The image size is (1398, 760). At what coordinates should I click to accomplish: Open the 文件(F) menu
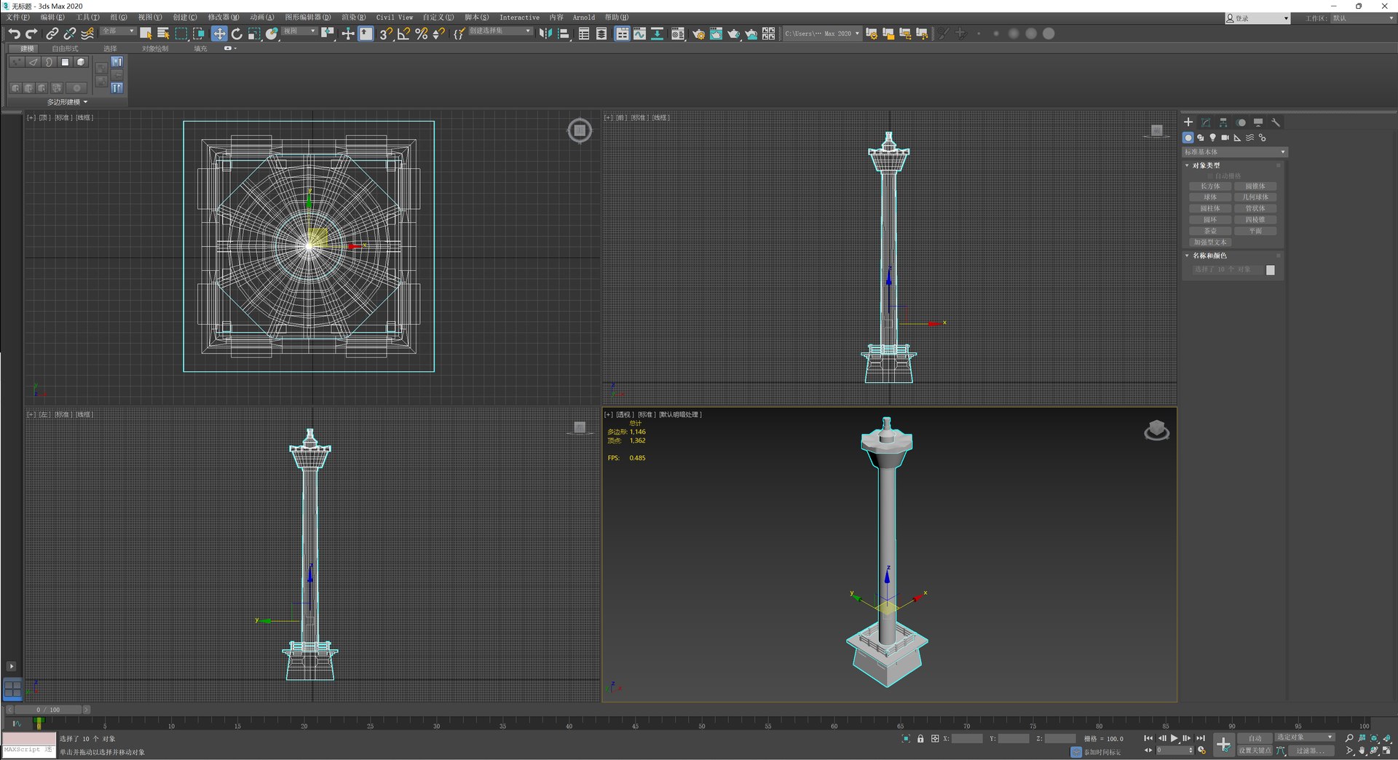coord(18,17)
